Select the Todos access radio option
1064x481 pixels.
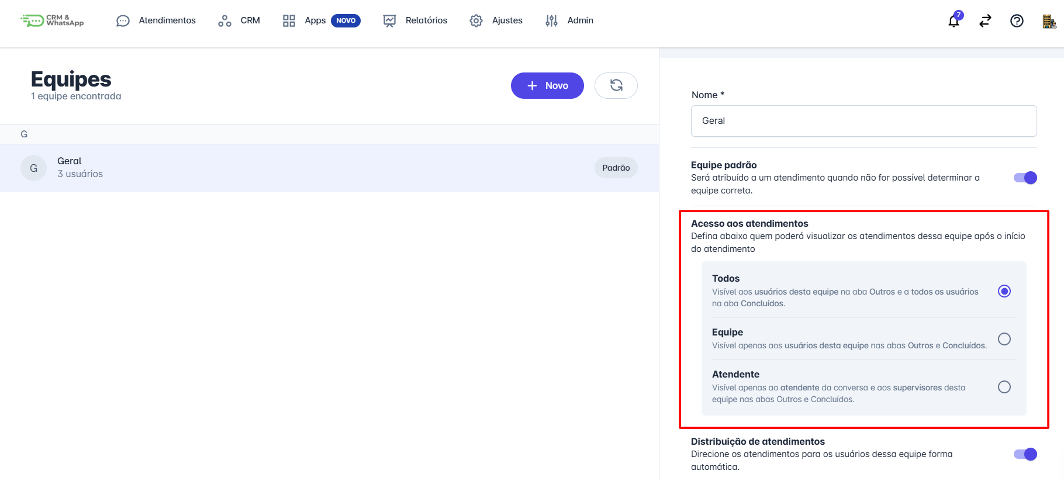tap(1004, 291)
